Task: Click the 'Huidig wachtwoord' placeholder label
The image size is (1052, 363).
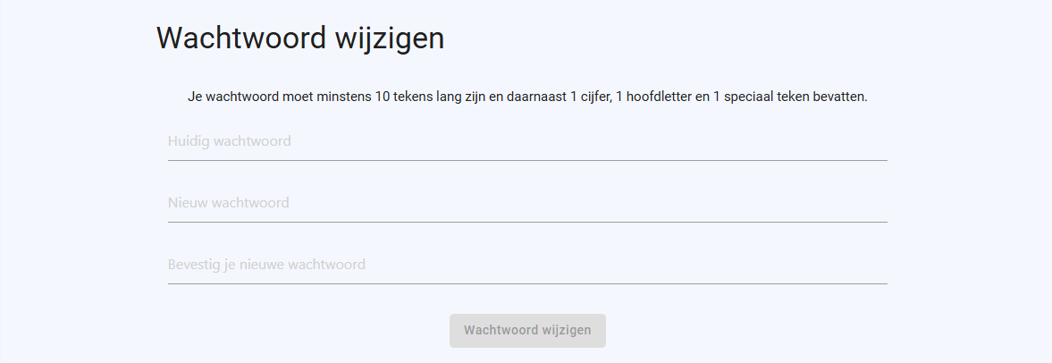Action: pyautogui.click(x=230, y=141)
